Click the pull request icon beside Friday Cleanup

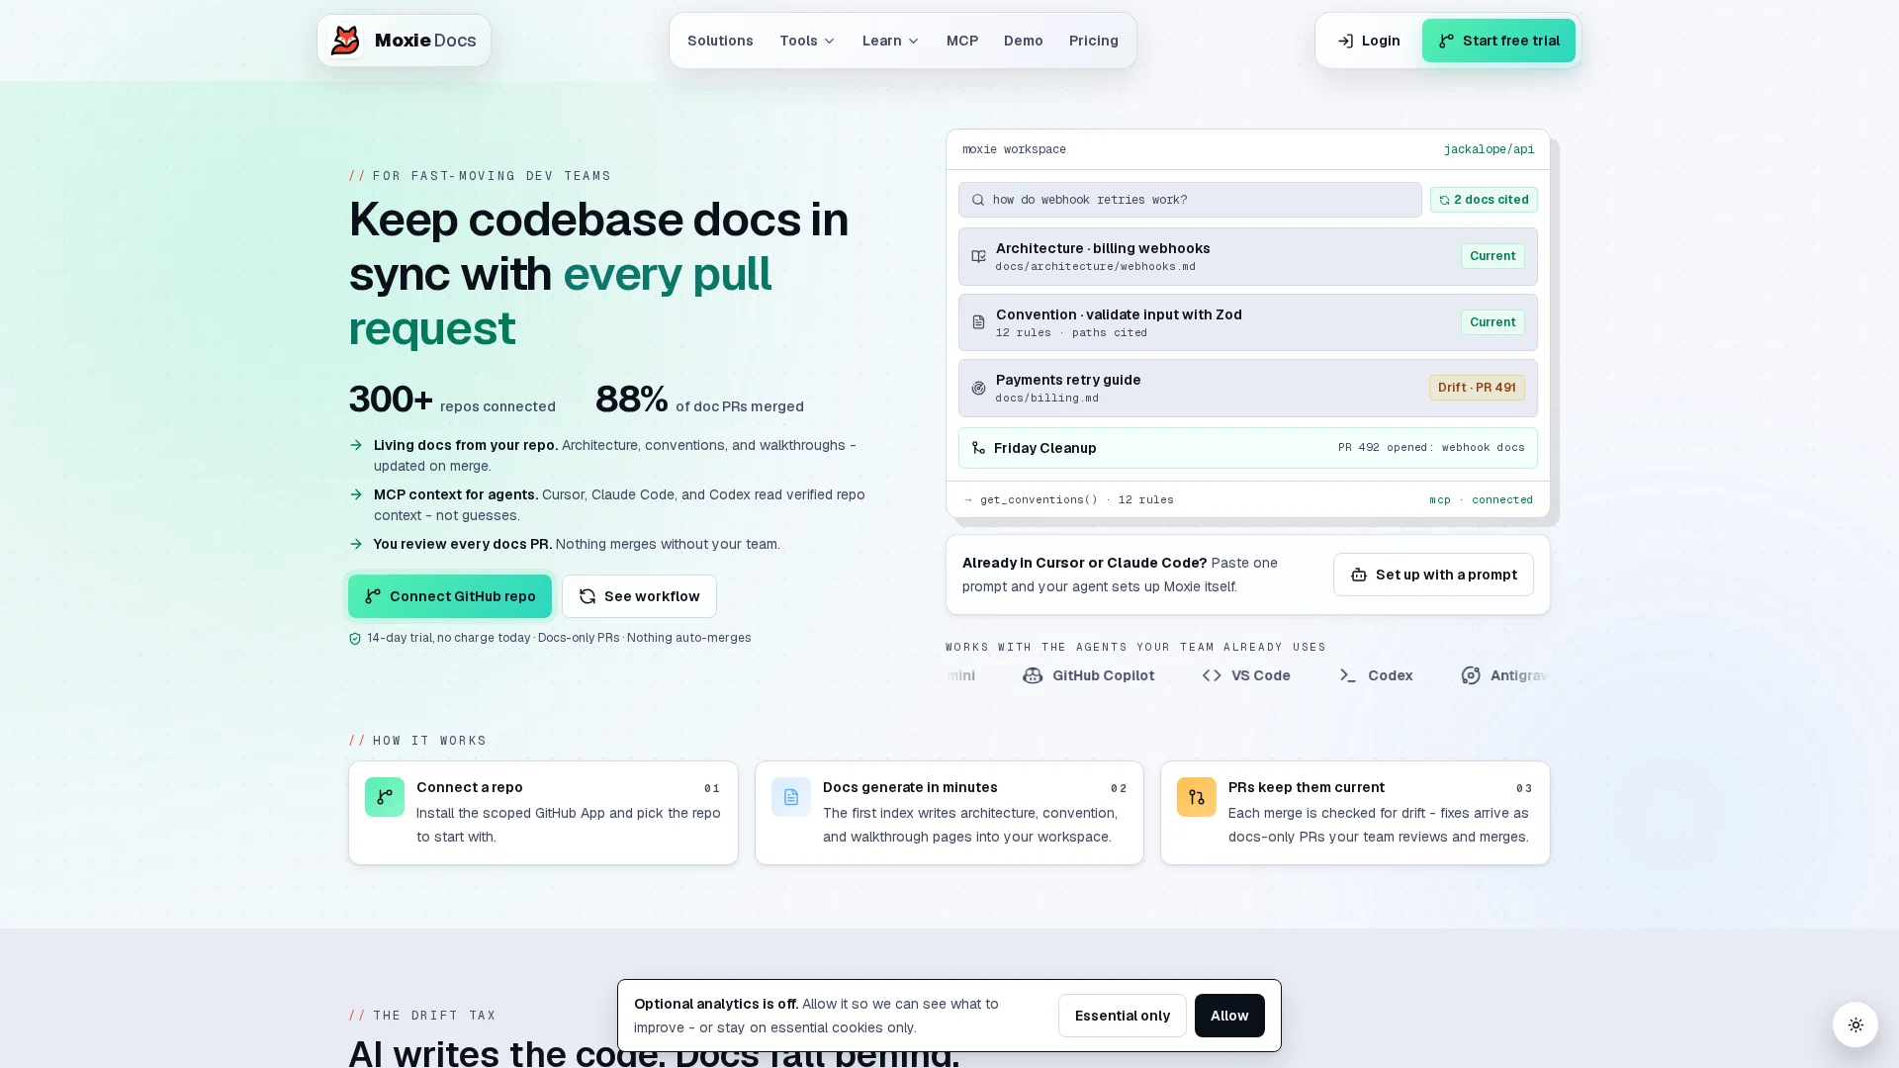point(978,448)
